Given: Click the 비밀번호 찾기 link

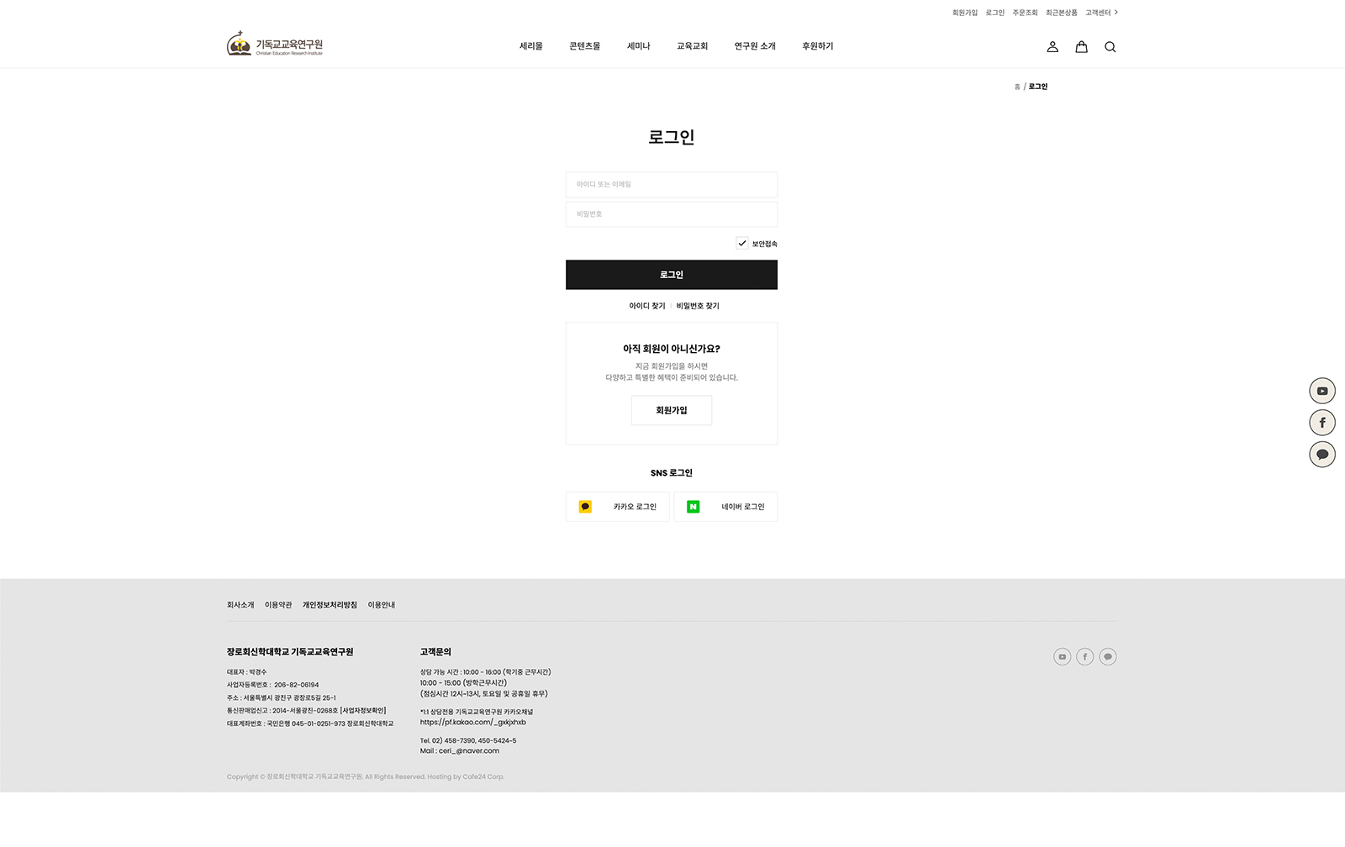Looking at the screenshot, I should [x=698, y=306].
